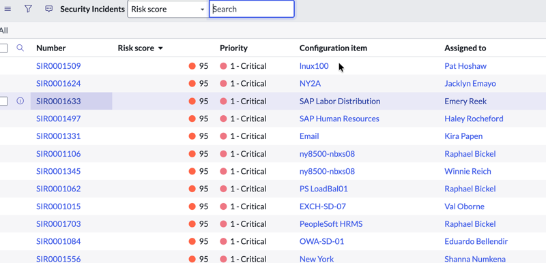Open assignee Shanna Numkena

click(x=475, y=259)
